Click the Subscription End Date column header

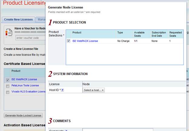pos(159,34)
